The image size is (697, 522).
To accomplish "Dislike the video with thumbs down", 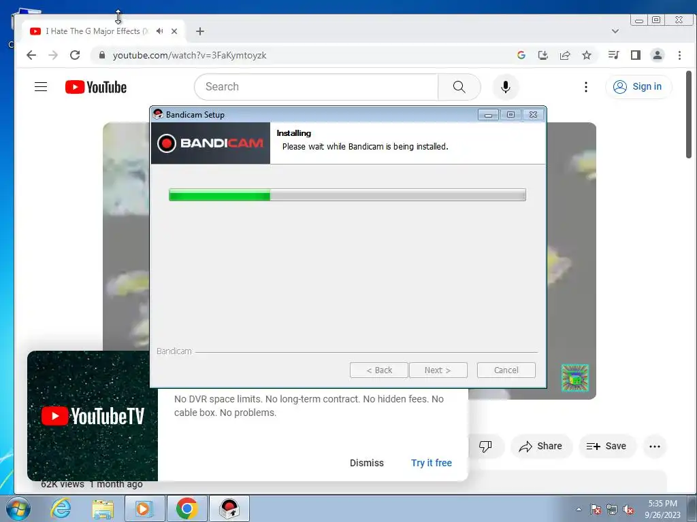I will [x=485, y=446].
